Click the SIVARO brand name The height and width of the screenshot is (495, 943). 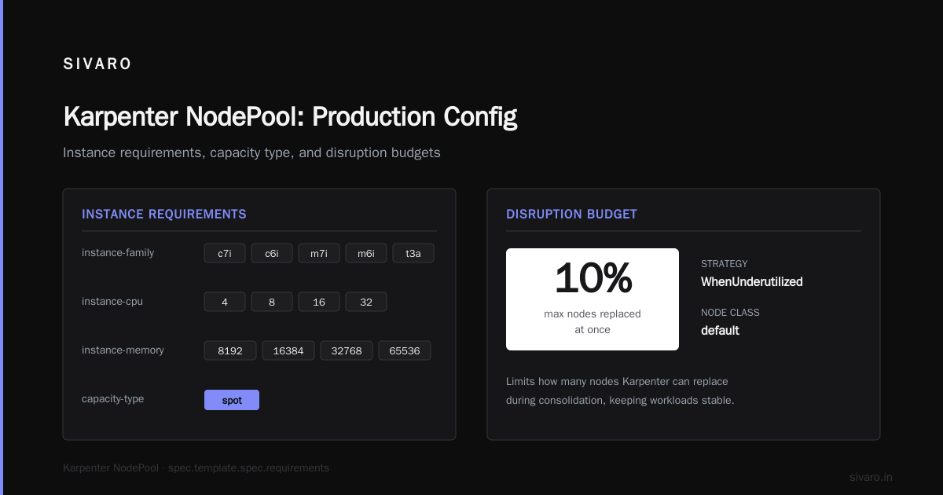point(97,64)
